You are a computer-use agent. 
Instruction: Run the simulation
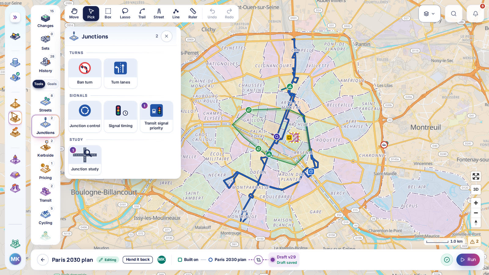tap(468, 260)
